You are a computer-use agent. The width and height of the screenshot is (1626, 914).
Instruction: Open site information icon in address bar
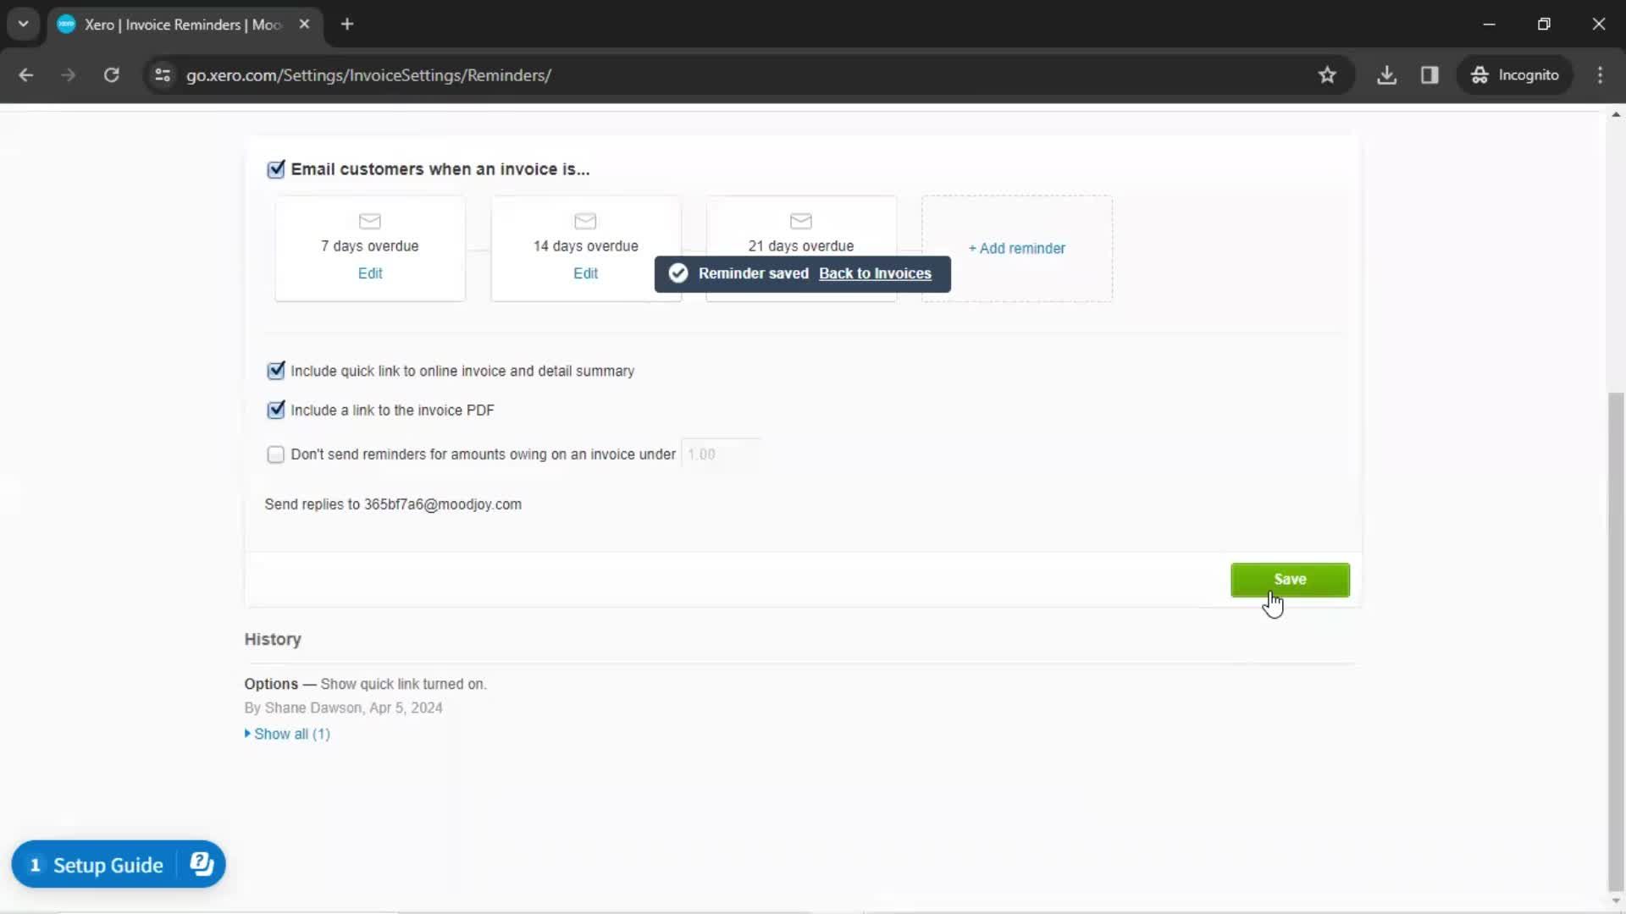coord(163,75)
